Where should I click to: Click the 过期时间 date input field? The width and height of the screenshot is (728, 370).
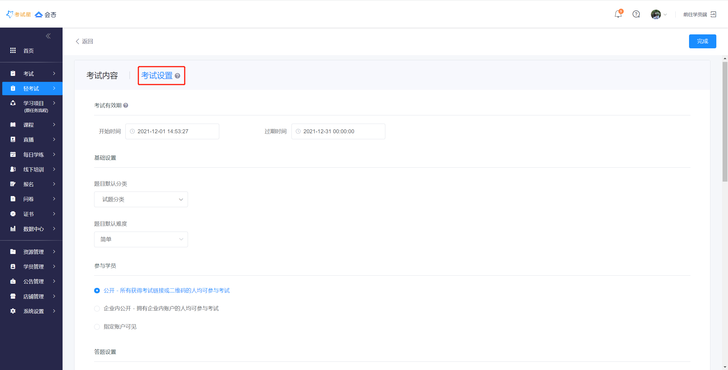[338, 132]
